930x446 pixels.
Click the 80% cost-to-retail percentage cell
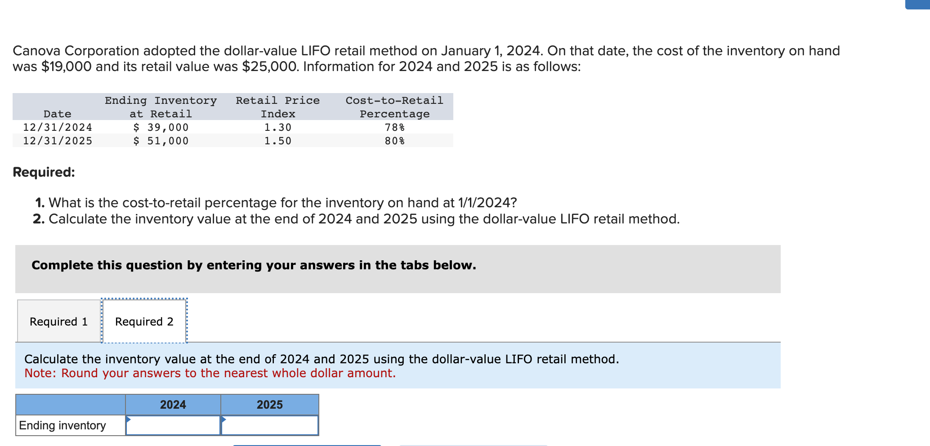395,141
